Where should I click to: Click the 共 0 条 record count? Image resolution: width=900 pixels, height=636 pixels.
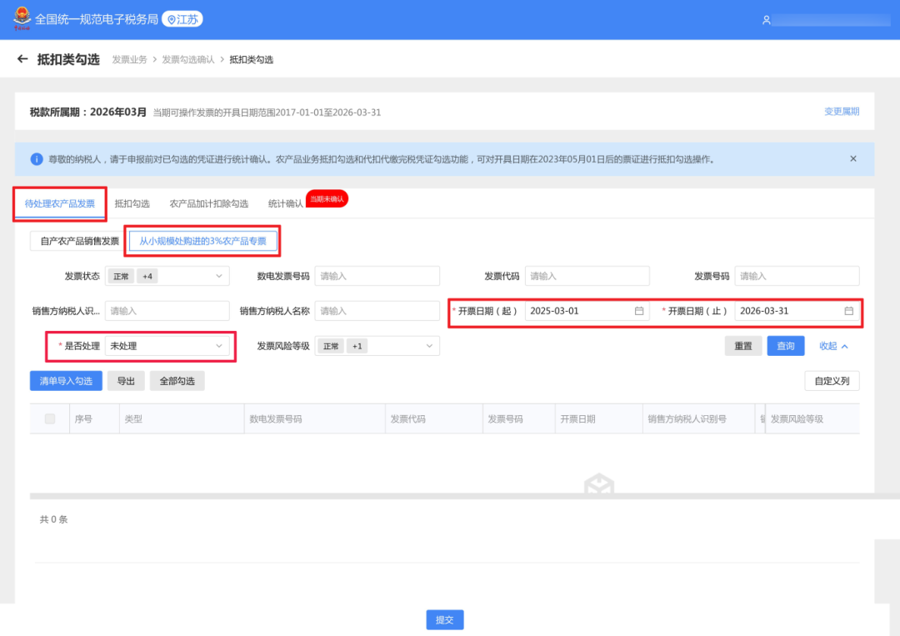point(53,519)
